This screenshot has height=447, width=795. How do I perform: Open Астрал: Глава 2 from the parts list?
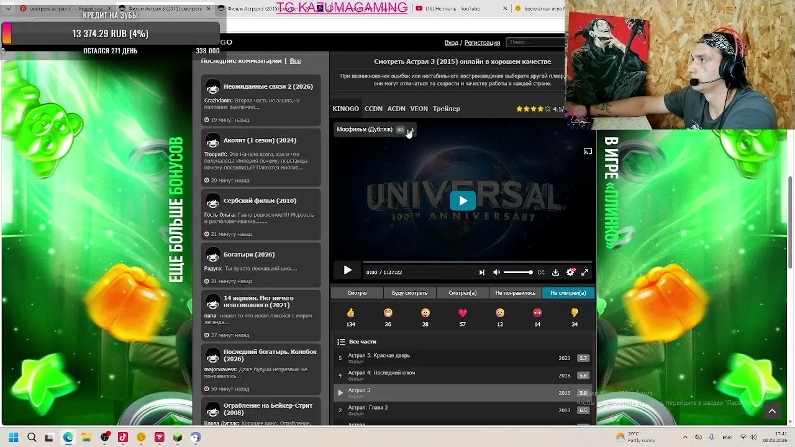pyautogui.click(x=463, y=410)
